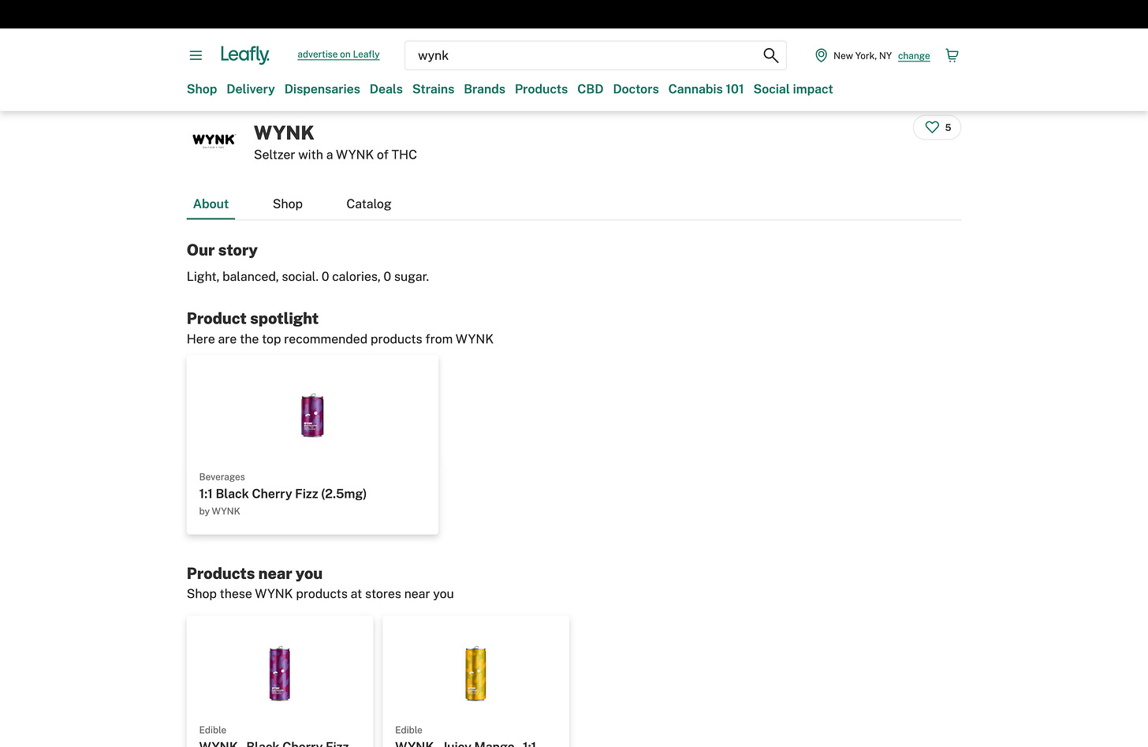This screenshot has width=1148, height=747.
Task: Click the Edible label on Juicy Mango card
Action: coord(408,730)
